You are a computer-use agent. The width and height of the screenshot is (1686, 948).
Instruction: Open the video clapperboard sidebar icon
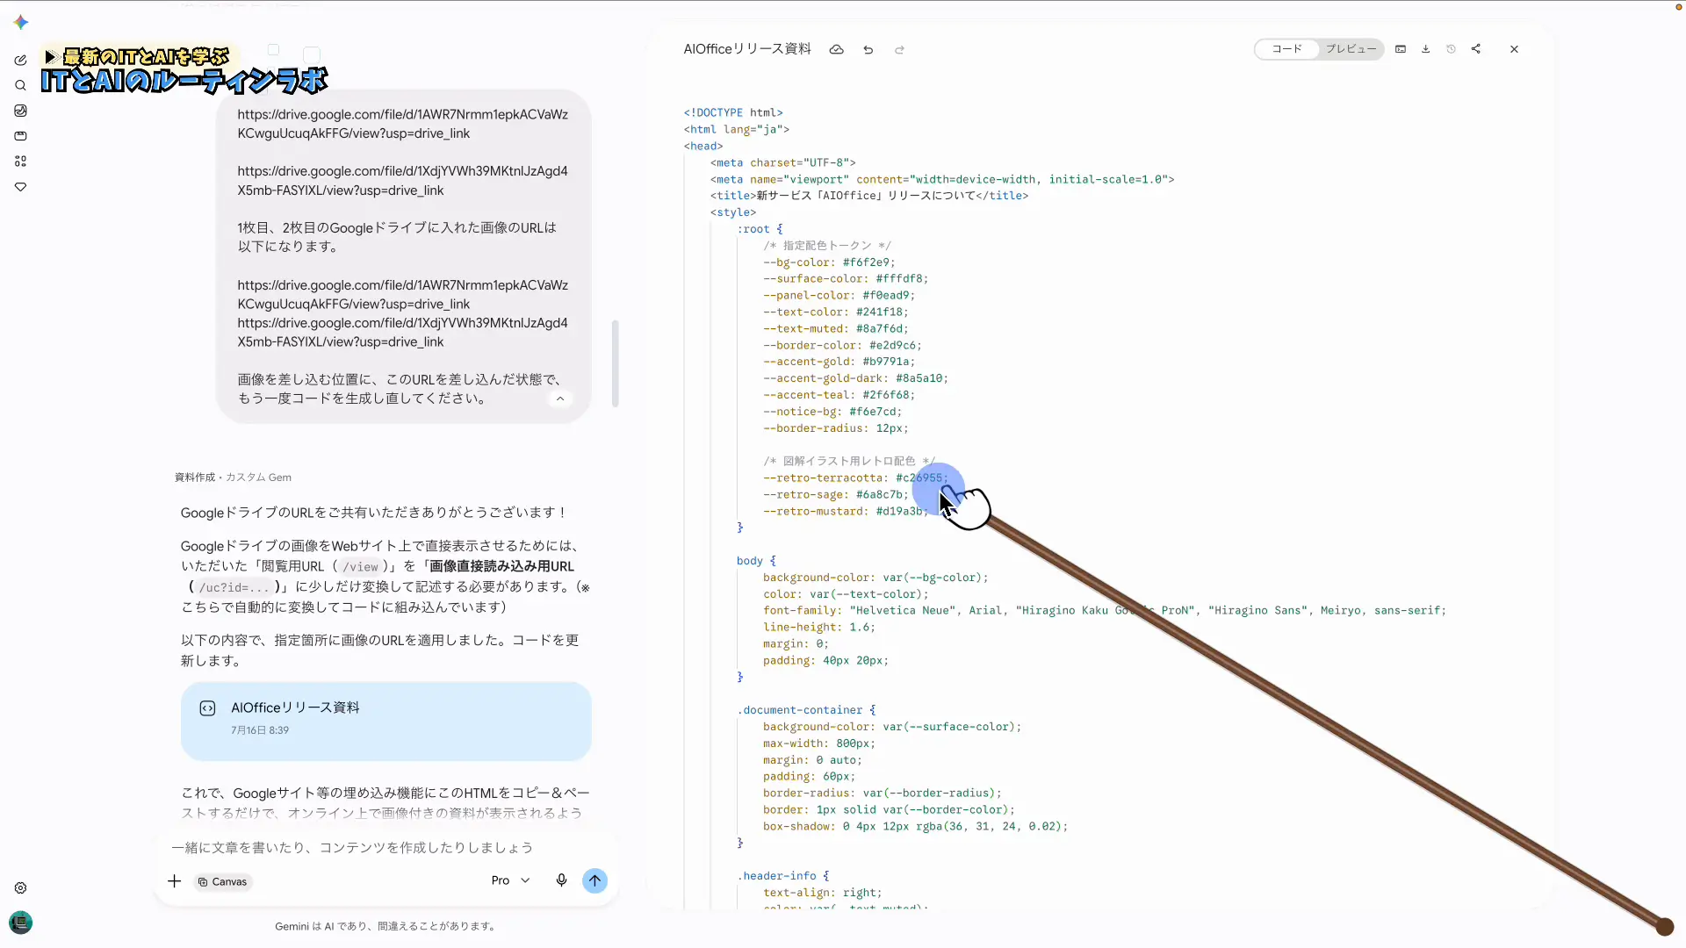pos(21,136)
